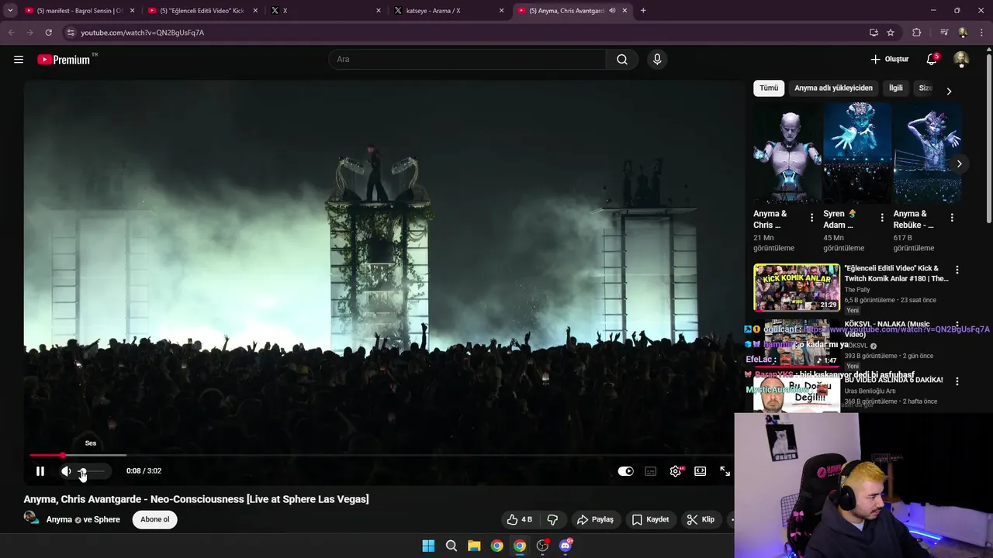
Task: Open Windows taskbar search
Action: click(451, 546)
